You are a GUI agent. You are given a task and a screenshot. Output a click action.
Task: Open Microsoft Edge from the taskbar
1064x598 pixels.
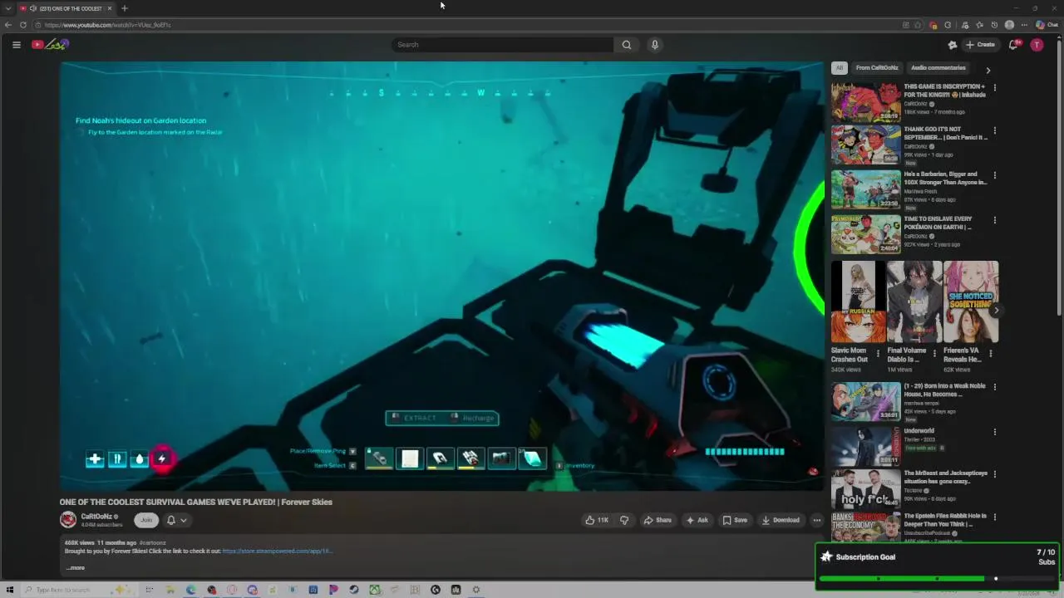191,590
